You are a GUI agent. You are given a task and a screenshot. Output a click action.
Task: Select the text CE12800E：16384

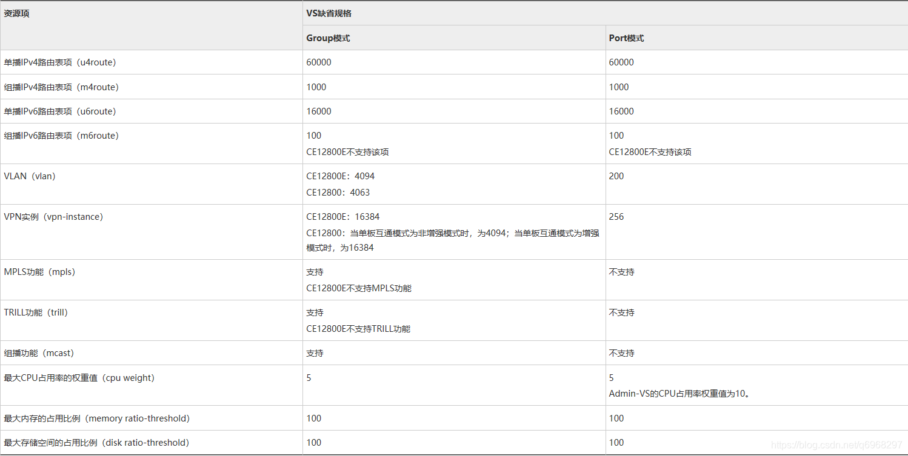(x=343, y=217)
